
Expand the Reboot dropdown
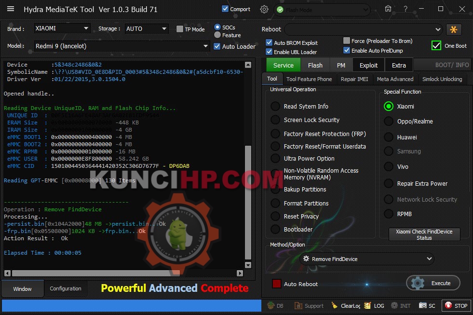click(x=364, y=29)
